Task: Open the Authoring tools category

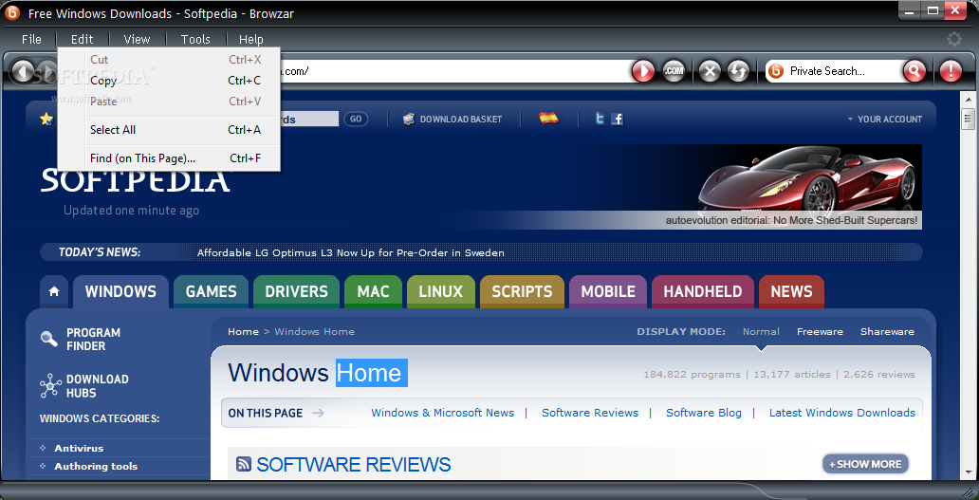Action: (96, 466)
